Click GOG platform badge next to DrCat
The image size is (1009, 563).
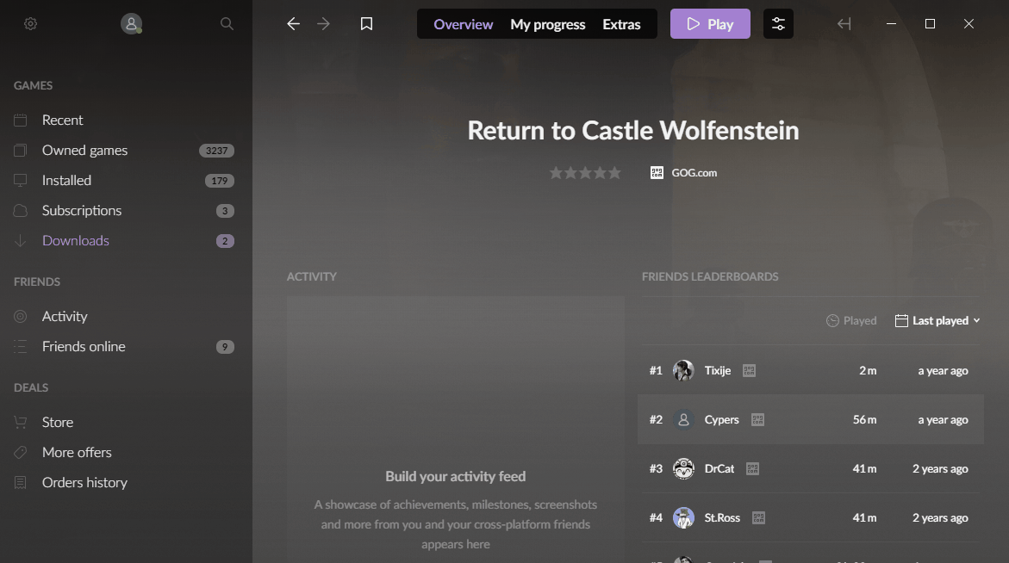tap(753, 469)
